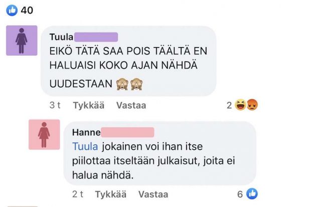
Task: Click Tuula's name on first comment
Action: (x=62, y=37)
